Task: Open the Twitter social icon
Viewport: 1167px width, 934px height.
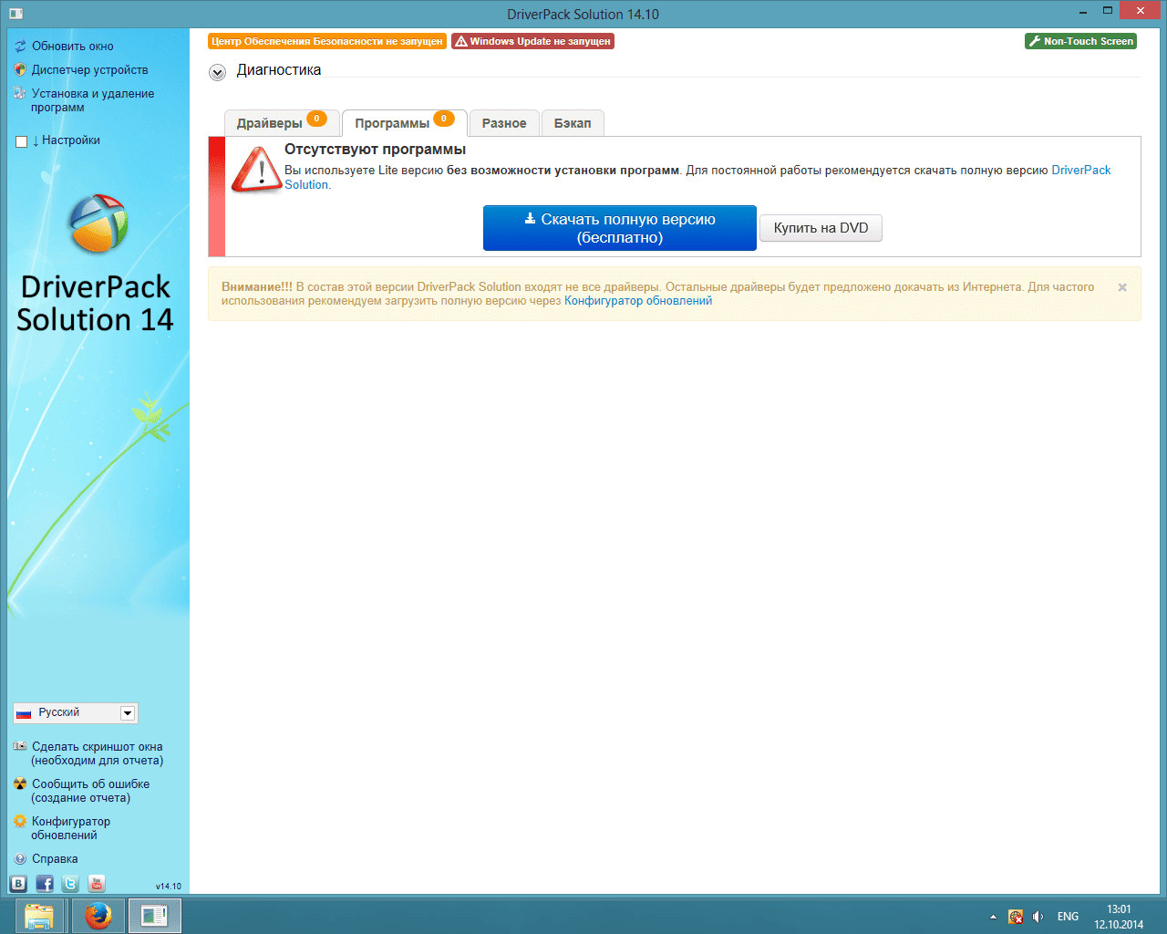Action: pos(70,883)
